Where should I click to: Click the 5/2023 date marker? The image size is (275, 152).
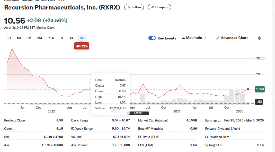pos(138,113)
